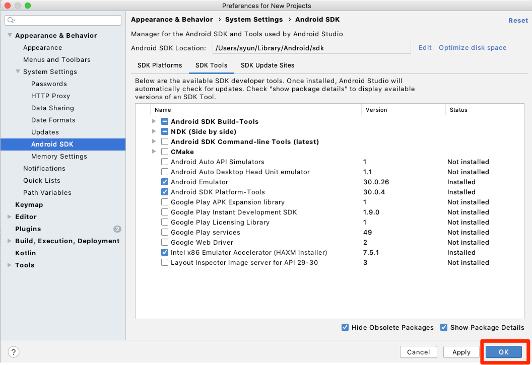This screenshot has width=532, height=365.
Task: Click the help question mark icon
Action: click(x=14, y=352)
